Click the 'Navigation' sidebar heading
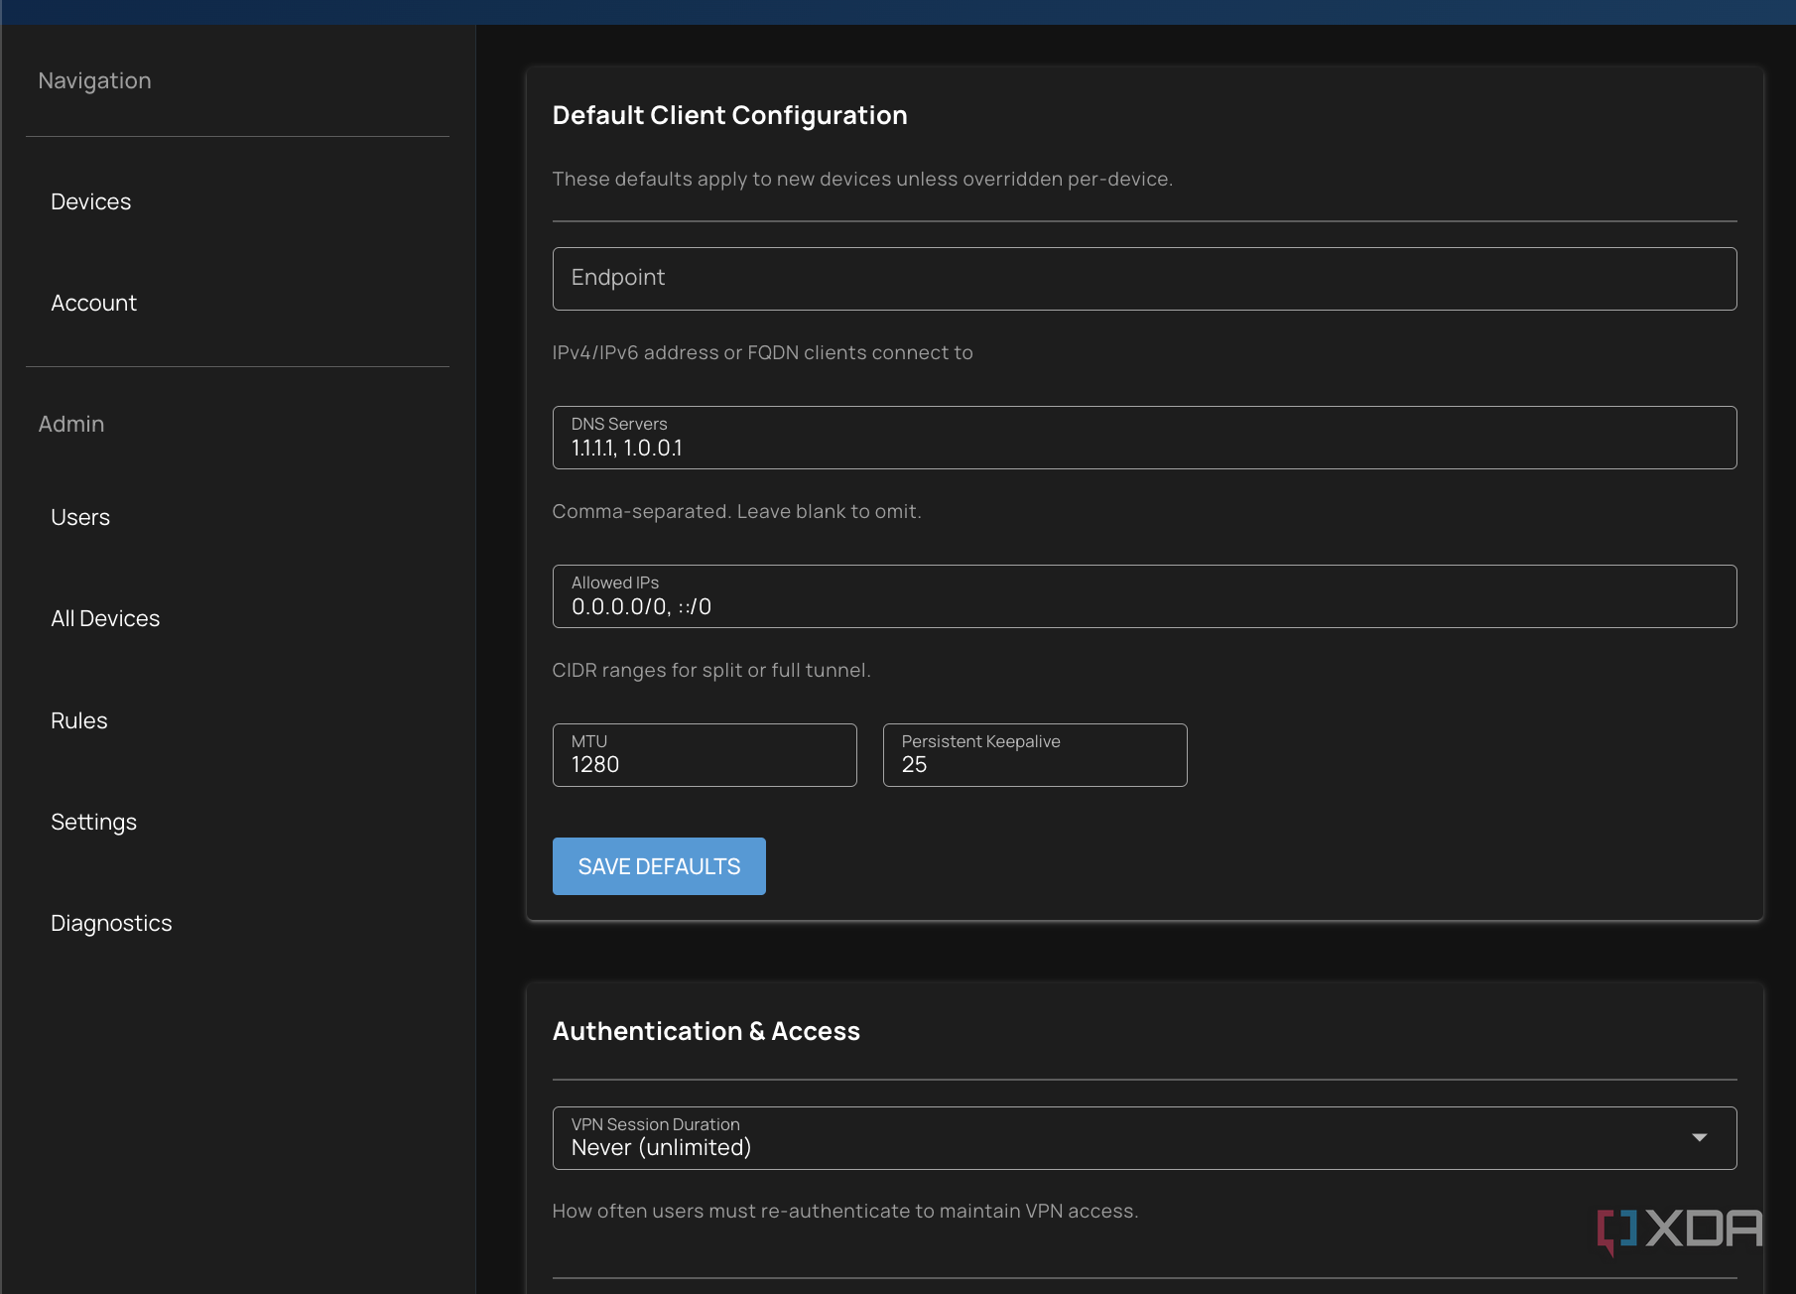 tap(94, 80)
